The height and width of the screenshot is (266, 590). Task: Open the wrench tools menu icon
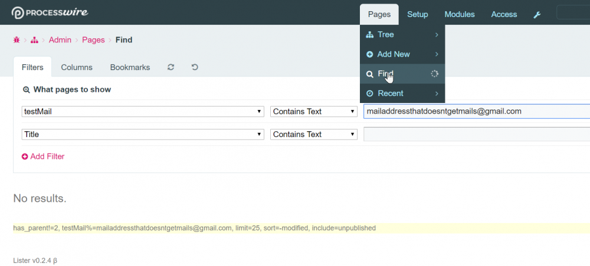pos(537,15)
